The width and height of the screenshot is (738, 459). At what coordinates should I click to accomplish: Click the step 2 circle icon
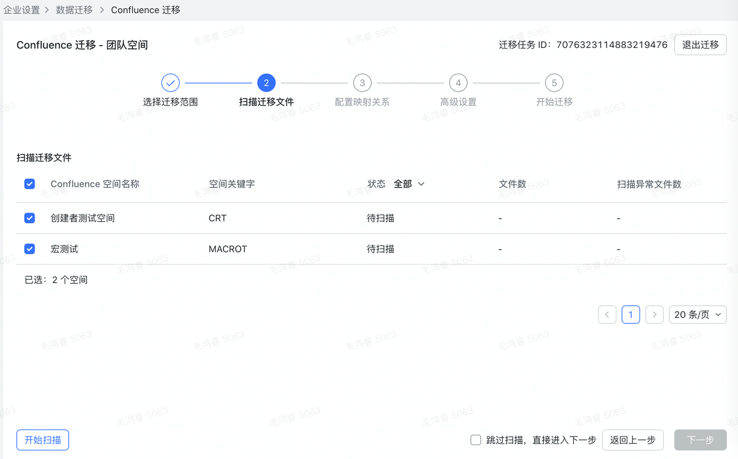tap(266, 83)
